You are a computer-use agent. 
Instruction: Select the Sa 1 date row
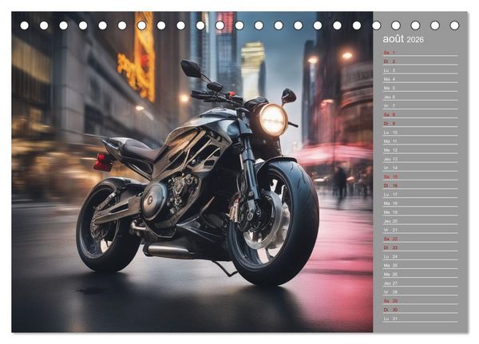click(421, 53)
